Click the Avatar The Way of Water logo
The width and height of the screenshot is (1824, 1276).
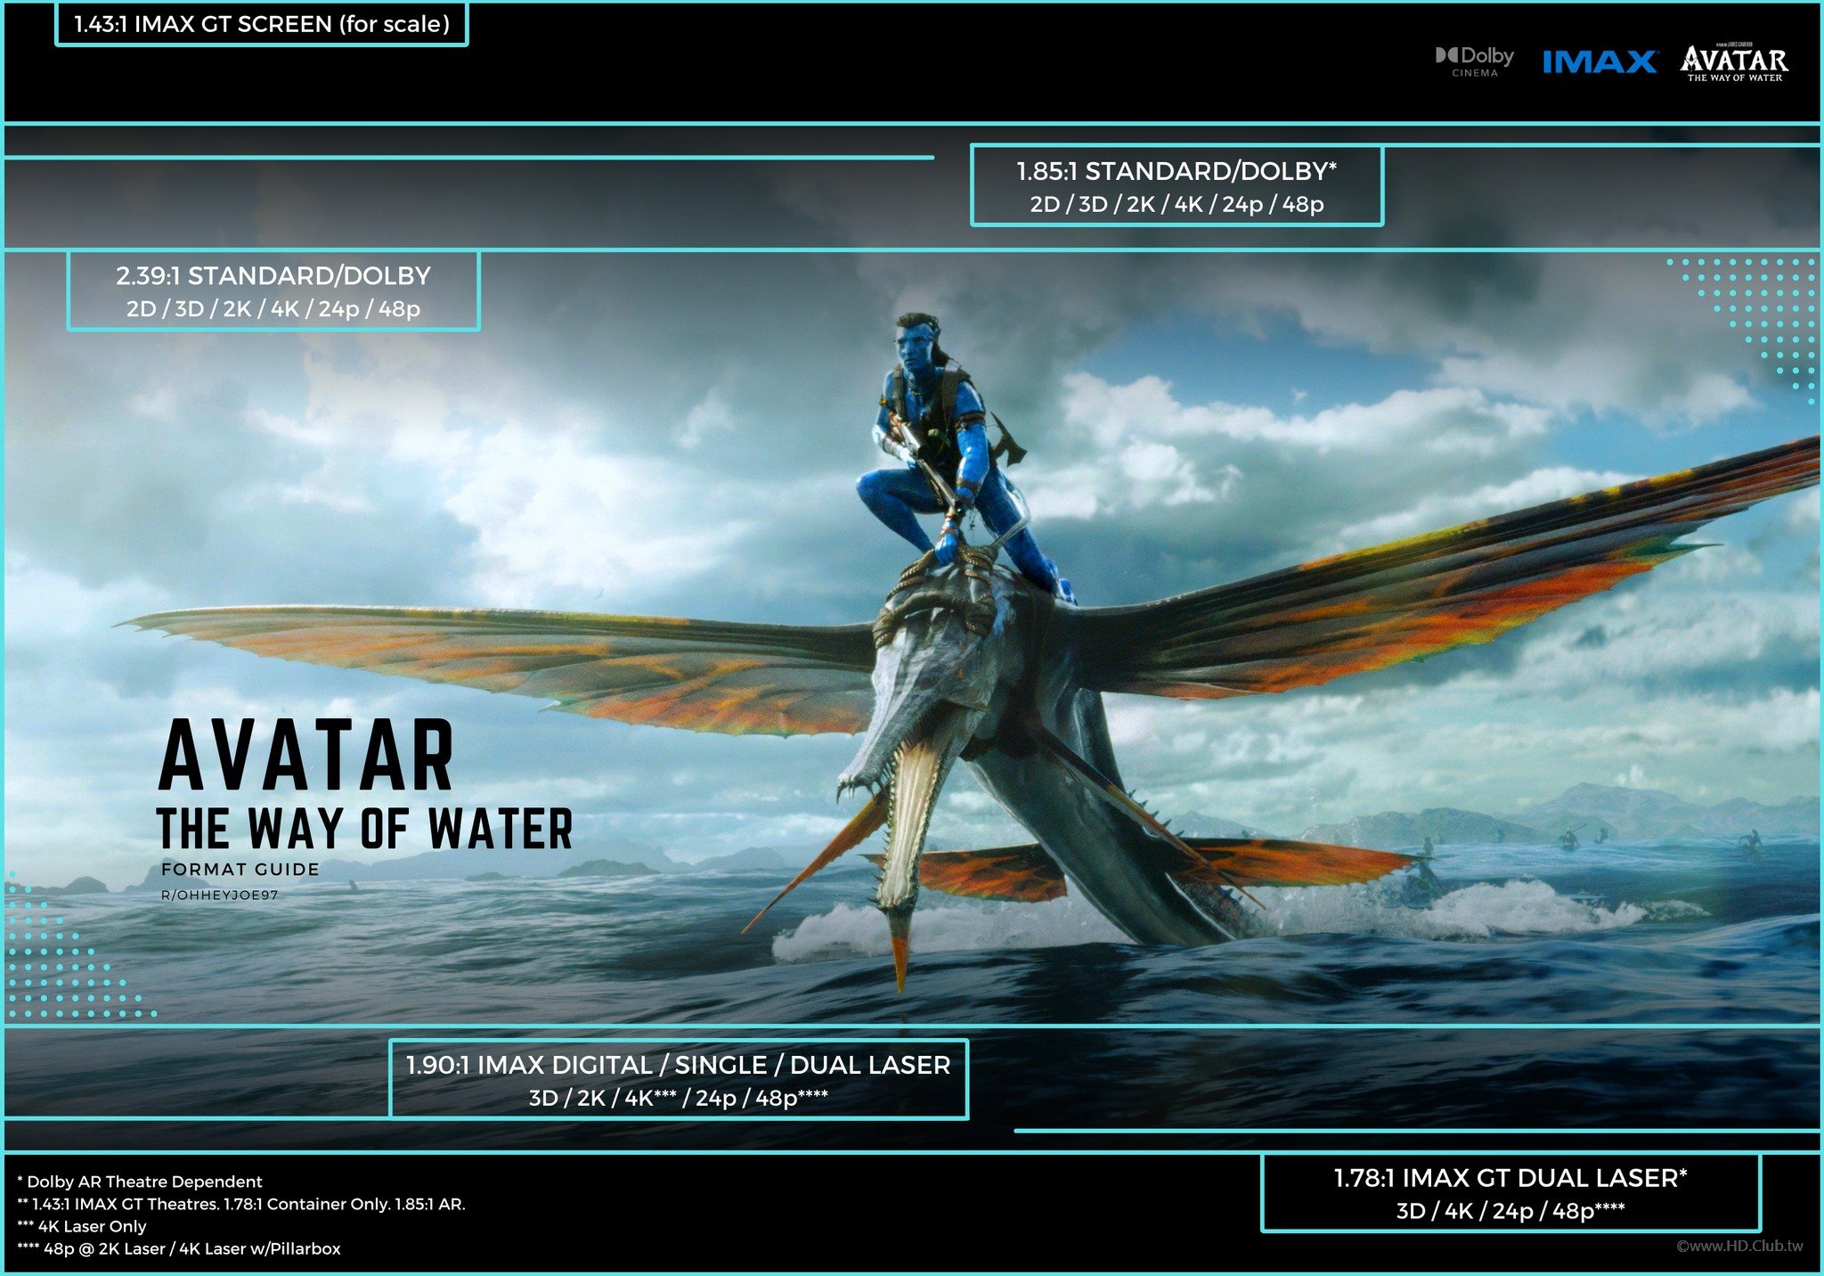pyautogui.click(x=1734, y=63)
